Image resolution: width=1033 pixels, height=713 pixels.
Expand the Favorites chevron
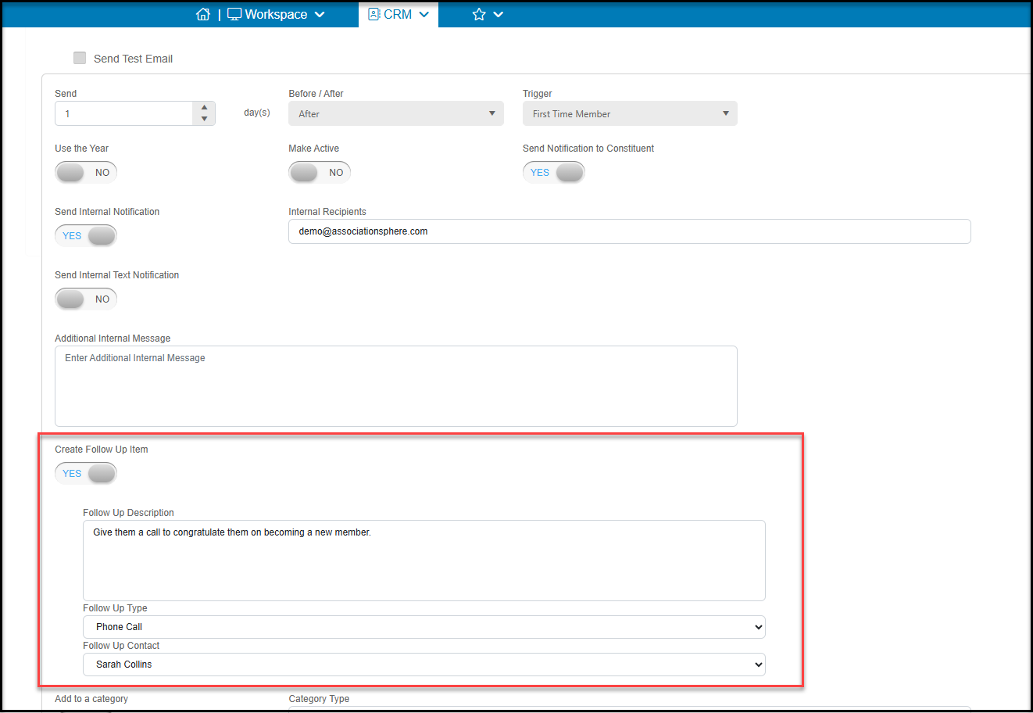(499, 15)
